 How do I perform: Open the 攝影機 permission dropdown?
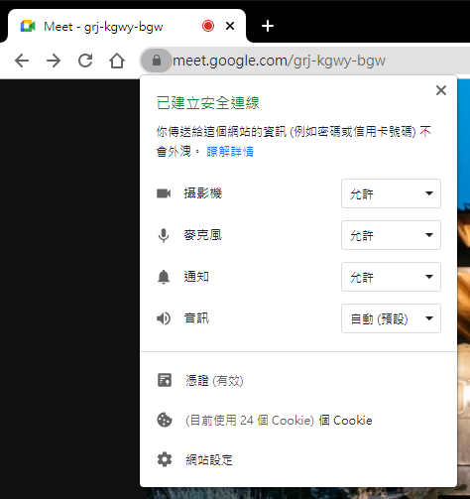(391, 193)
